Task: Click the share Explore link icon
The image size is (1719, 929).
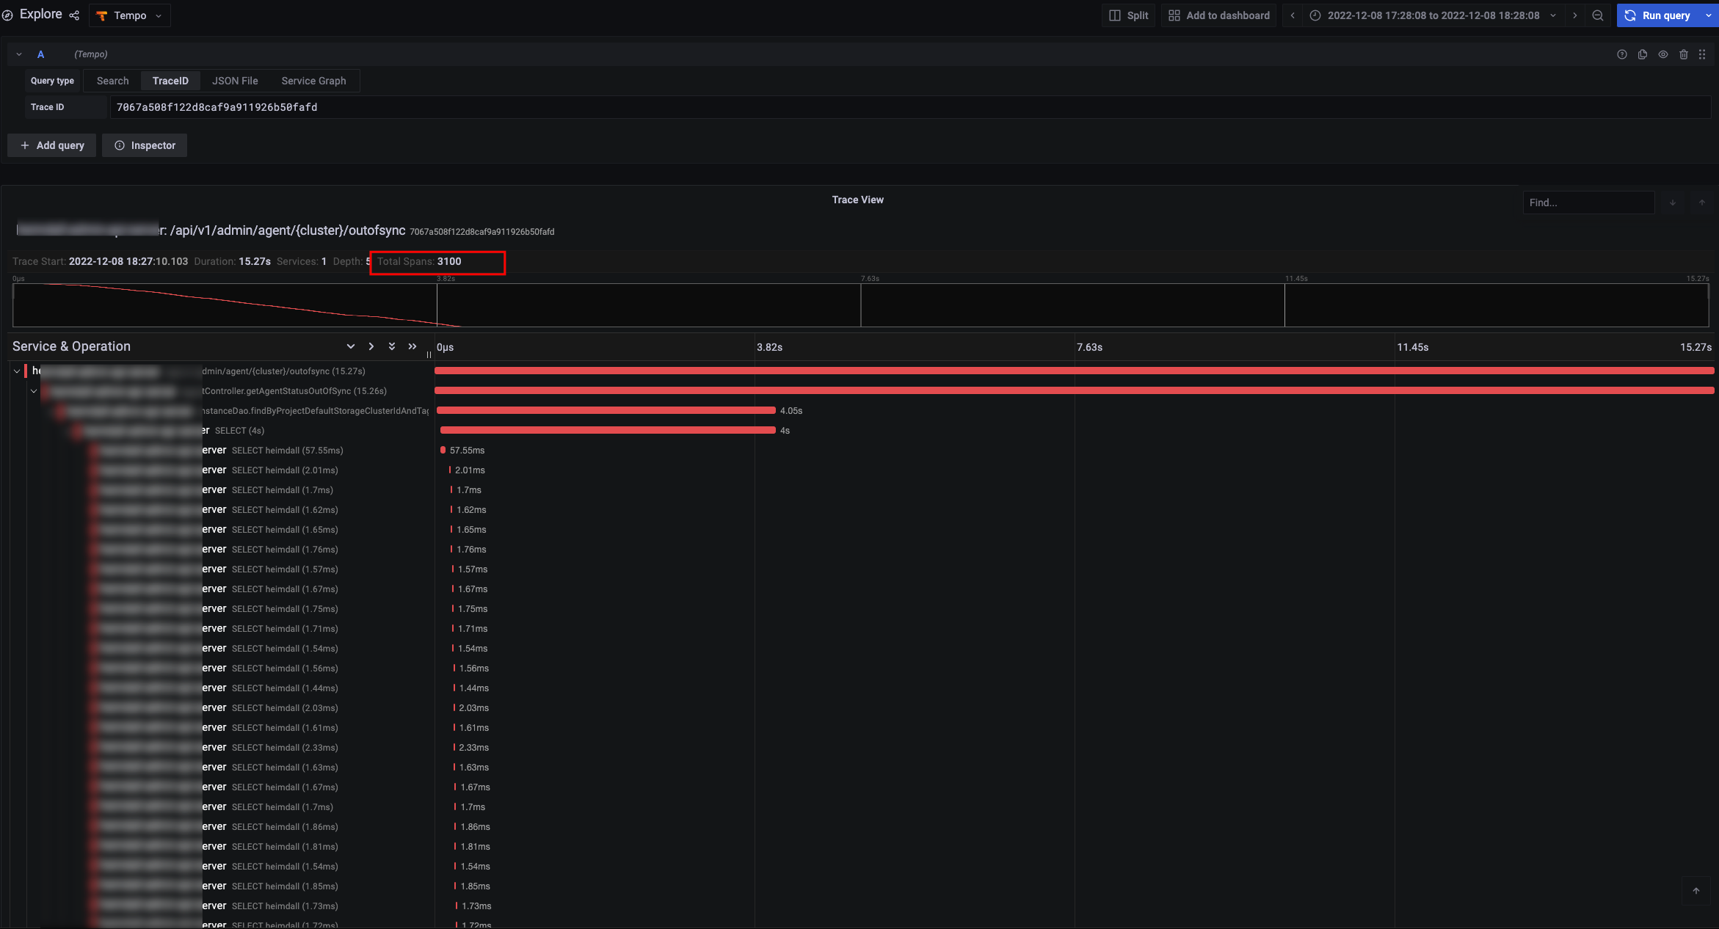Action: point(74,15)
